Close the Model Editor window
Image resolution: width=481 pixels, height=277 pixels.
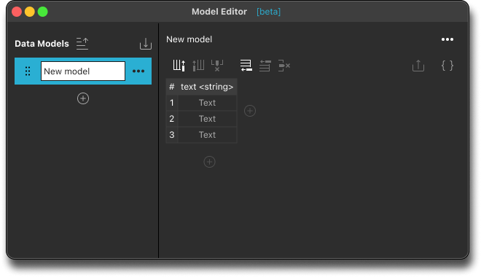click(17, 12)
